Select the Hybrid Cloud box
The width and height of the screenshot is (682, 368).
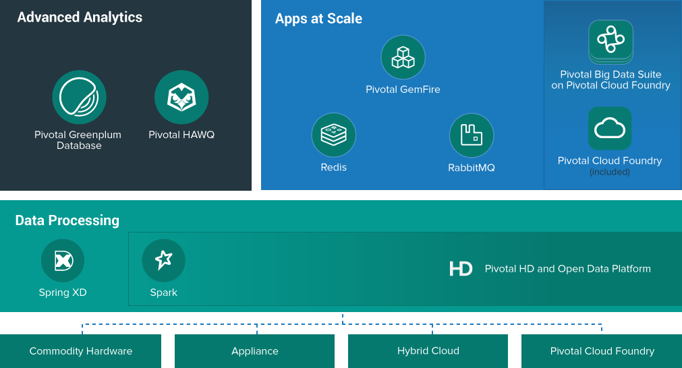click(x=428, y=351)
